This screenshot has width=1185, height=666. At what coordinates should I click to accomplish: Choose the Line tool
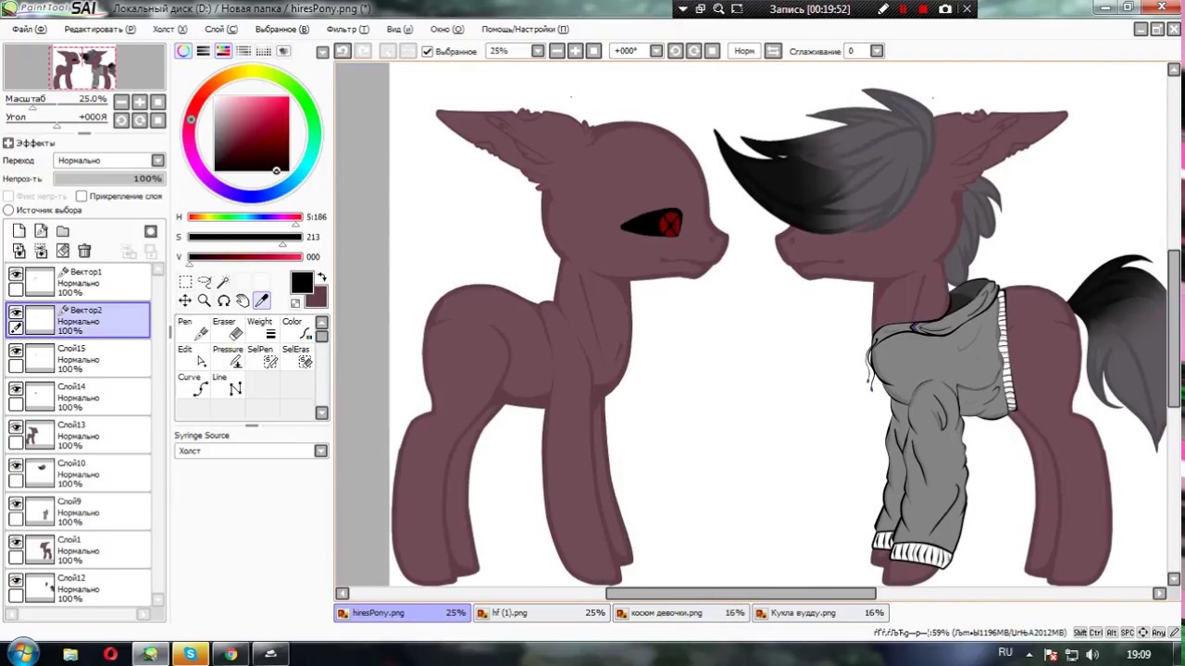click(228, 384)
